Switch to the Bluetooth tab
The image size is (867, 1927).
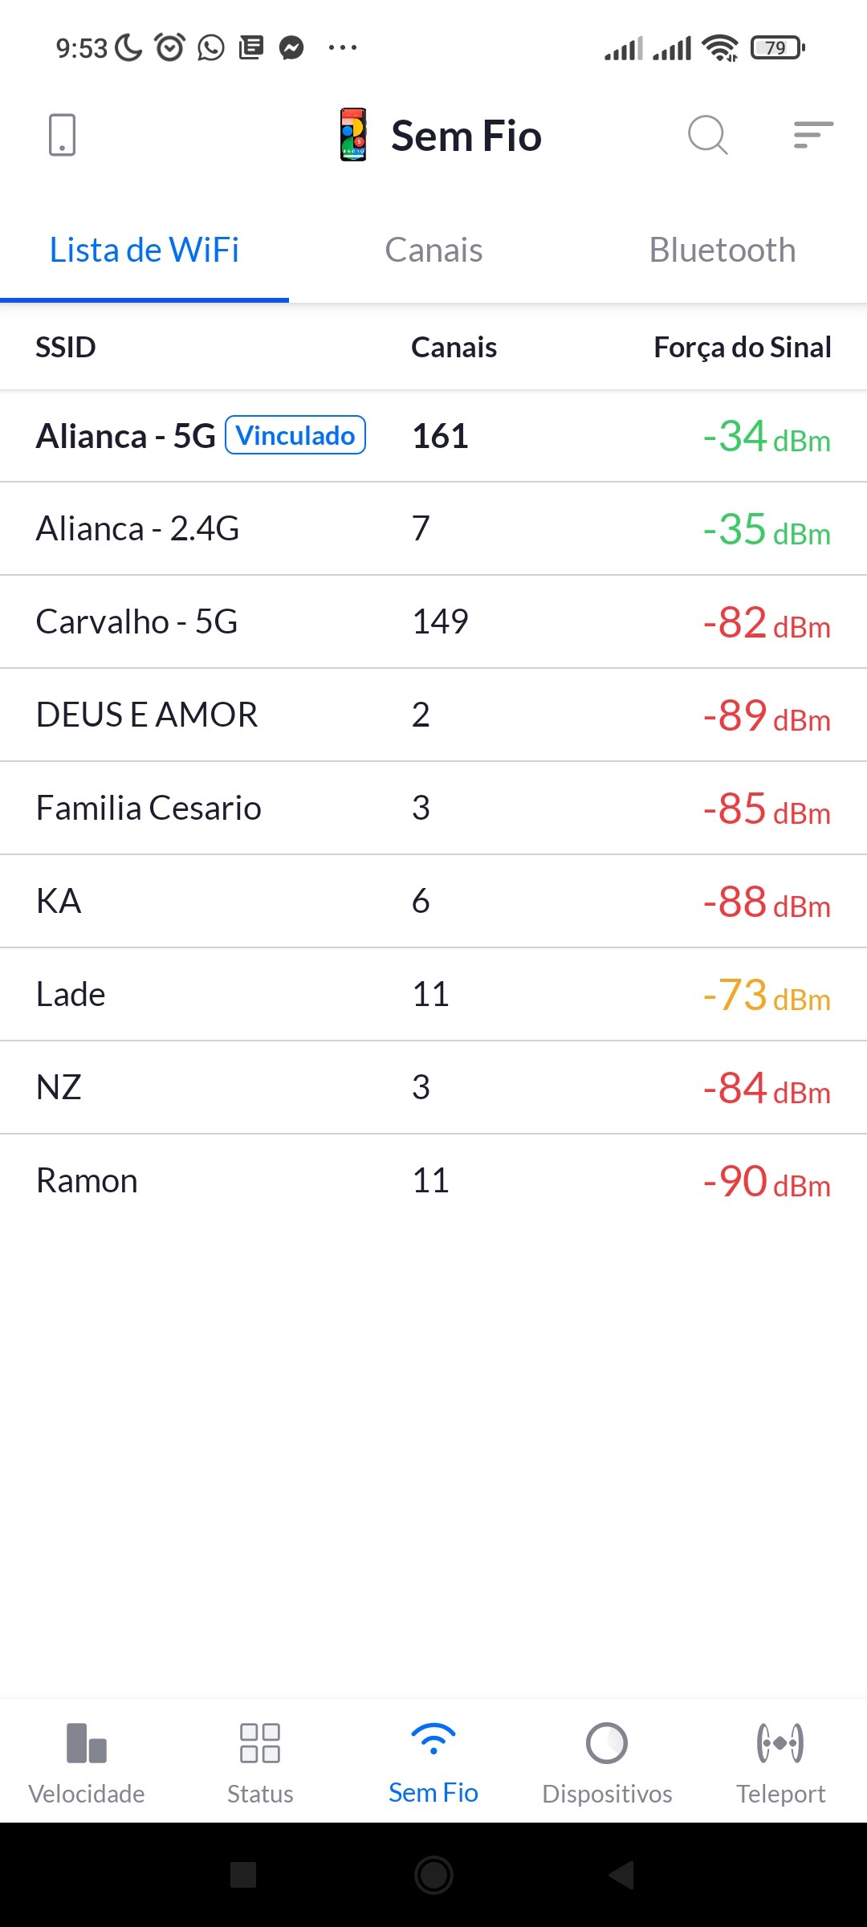(x=722, y=251)
